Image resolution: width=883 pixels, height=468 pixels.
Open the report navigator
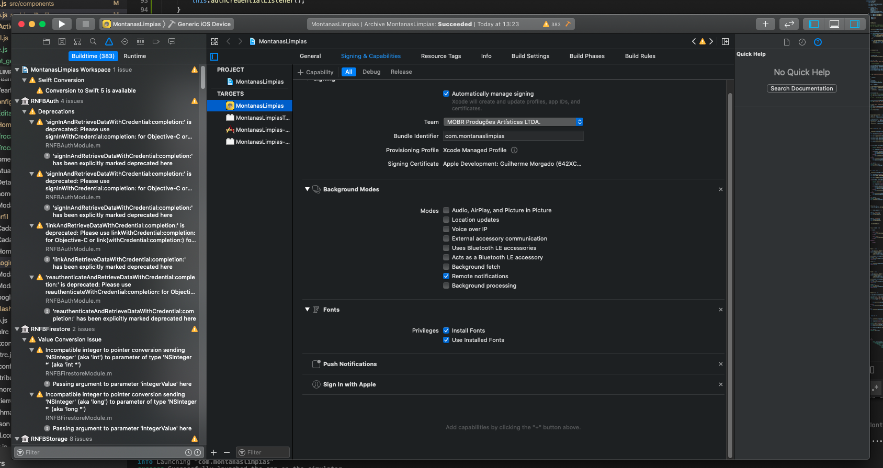click(172, 41)
